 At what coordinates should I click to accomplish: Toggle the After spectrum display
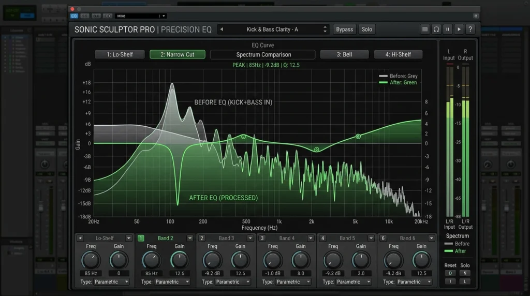(455, 251)
